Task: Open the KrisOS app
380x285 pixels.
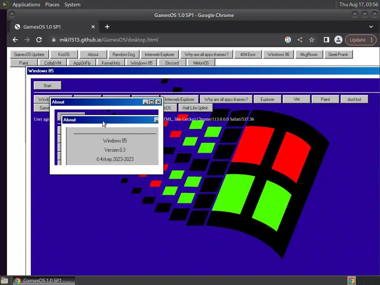Action: coord(64,54)
